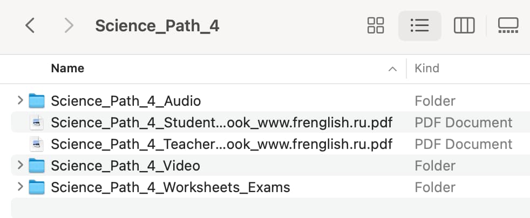This screenshot has width=530, height=218.
Task: Expand the Science_Path_4_Video folder
Action: 21,165
